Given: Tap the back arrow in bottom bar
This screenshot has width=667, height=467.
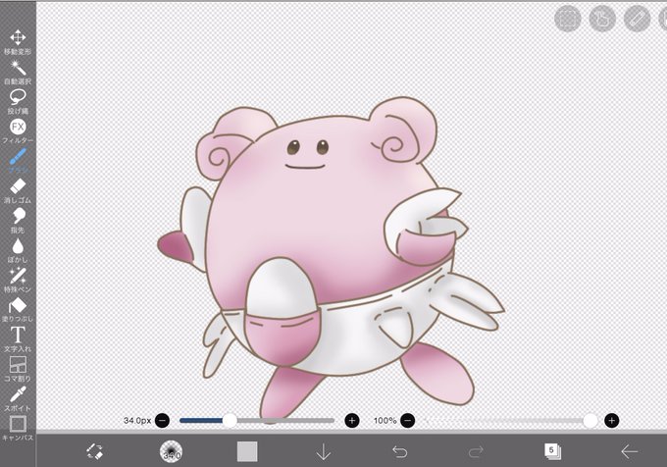Looking at the screenshot, I should tap(629, 451).
